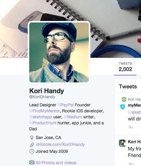
Task: Open the @Medium mention in bio
Action: [73, 117]
